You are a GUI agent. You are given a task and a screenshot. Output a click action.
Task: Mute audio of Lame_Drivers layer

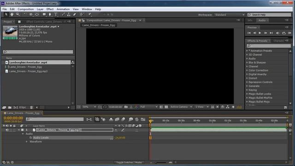[7, 130]
